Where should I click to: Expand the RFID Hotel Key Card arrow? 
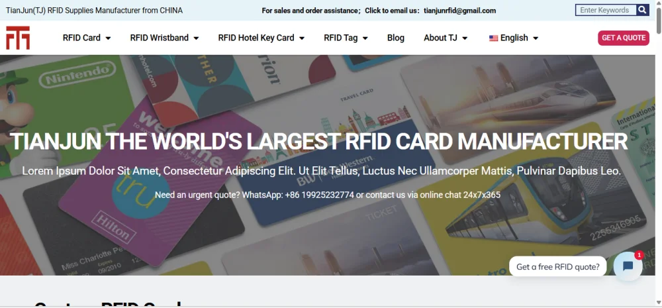point(302,38)
